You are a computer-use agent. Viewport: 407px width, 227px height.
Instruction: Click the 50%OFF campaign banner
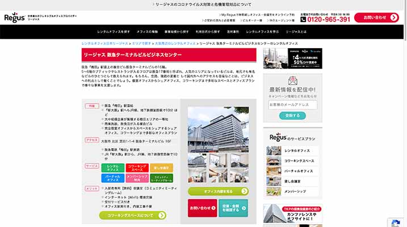pos(293,58)
